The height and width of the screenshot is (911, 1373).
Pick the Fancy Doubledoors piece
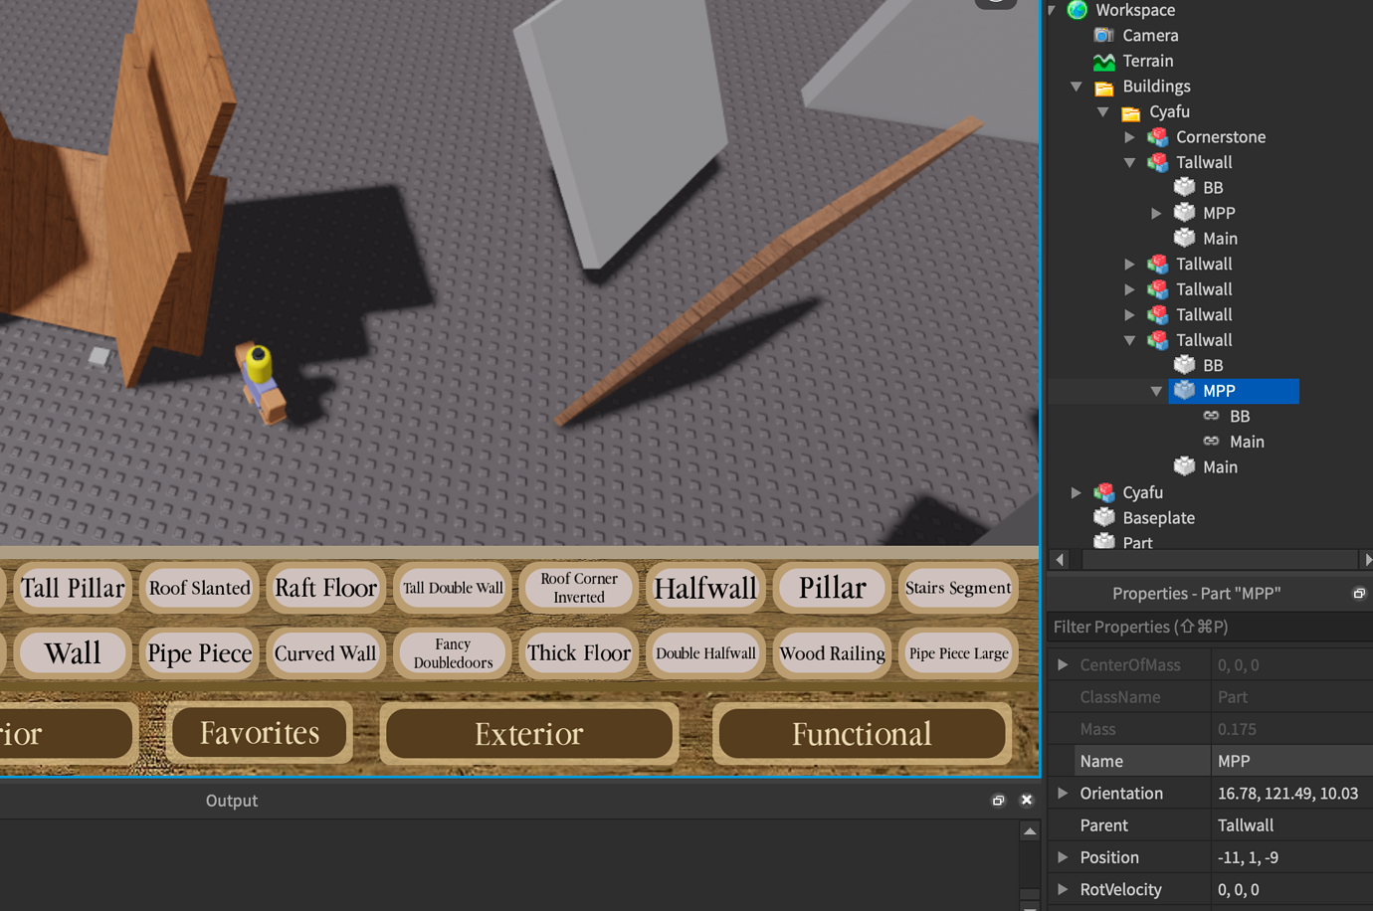(x=453, y=653)
